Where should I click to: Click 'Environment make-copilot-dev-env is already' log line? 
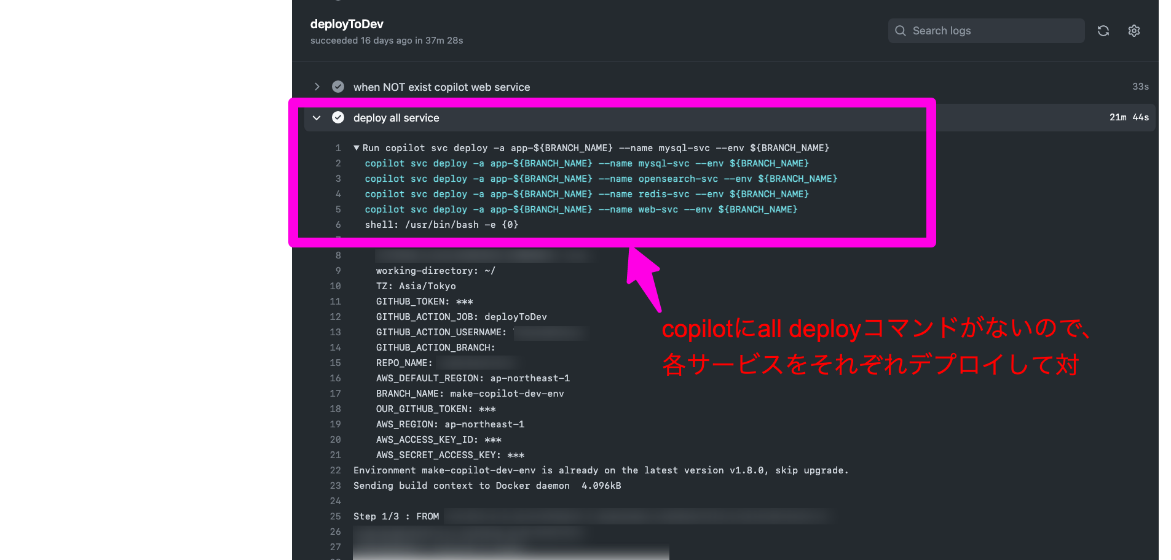[601, 470]
